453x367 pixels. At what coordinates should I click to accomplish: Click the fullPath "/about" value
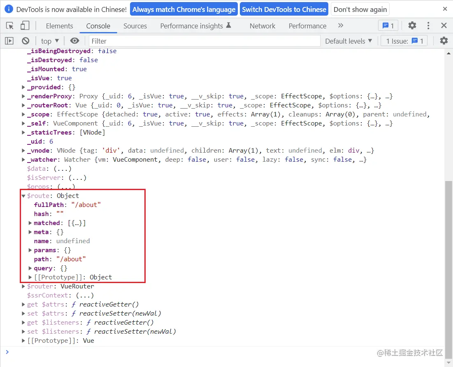point(86,205)
